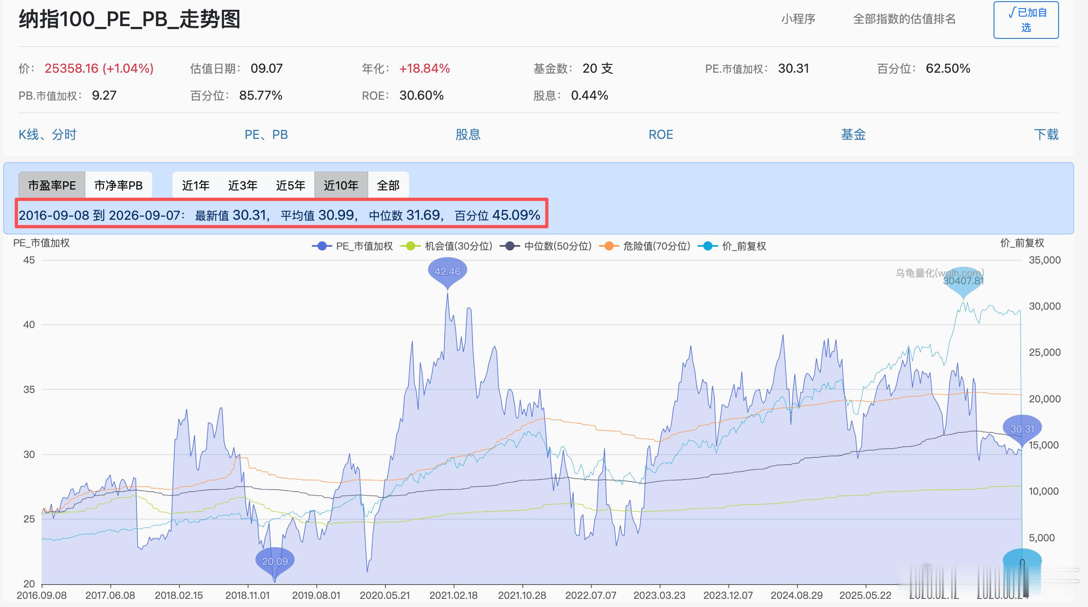The height and width of the screenshot is (607, 1088).
Task: Click the 30.31 latest PE marker
Action: 1022,429
